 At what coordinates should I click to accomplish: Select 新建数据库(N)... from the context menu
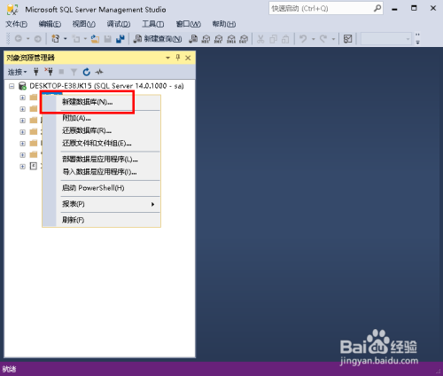101,102
